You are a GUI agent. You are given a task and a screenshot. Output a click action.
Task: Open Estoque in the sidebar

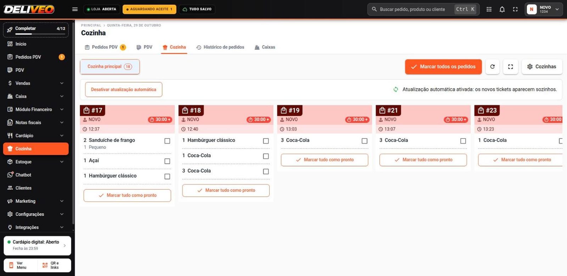tap(36, 162)
